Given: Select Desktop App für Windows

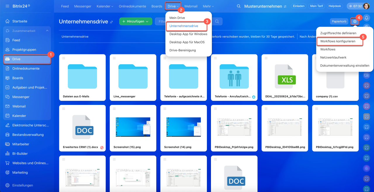Looking at the screenshot, I should coord(188,34).
